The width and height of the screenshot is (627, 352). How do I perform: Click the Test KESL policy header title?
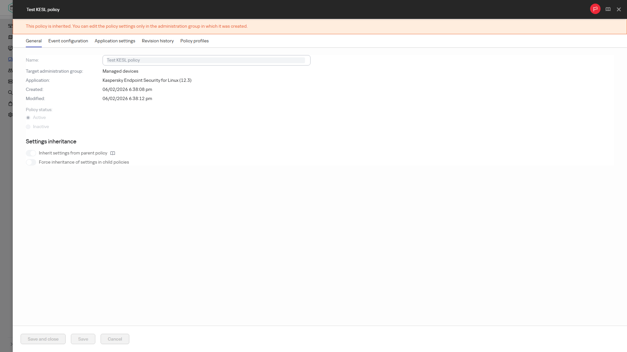43,9
